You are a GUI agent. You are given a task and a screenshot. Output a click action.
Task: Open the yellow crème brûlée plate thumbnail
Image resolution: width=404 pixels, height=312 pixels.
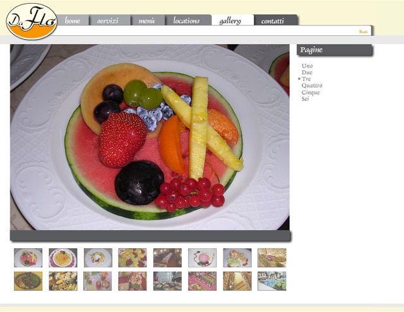tap(63, 258)
